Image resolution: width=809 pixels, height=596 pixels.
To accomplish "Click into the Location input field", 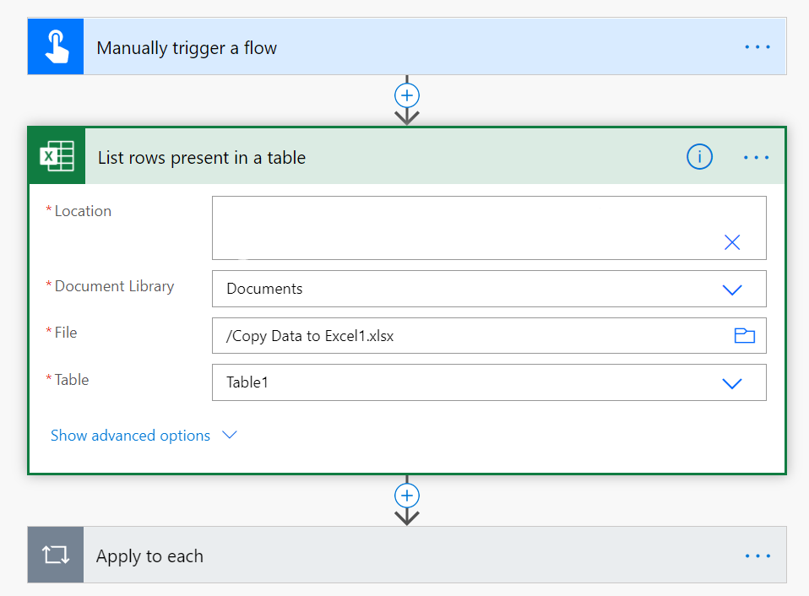I will tap(489, 228).
